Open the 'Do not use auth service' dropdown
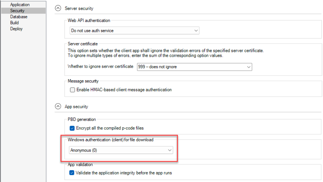Image resolution: width=323 pixels, height=182 pixels. pyautogui.click(x=134, y=31)
